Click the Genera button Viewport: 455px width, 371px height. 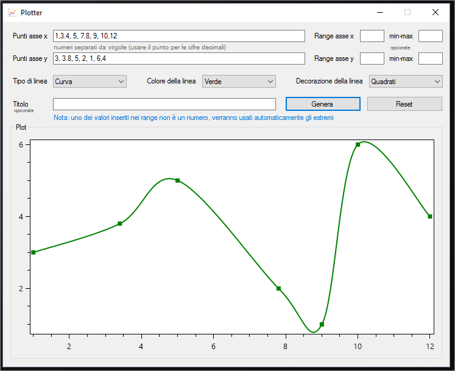click(323, 104)
